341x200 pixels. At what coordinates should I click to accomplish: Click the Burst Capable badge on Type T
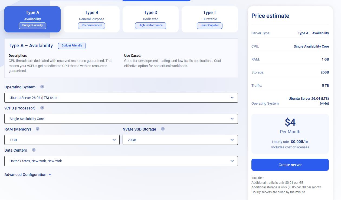click(x=210, y=25)
